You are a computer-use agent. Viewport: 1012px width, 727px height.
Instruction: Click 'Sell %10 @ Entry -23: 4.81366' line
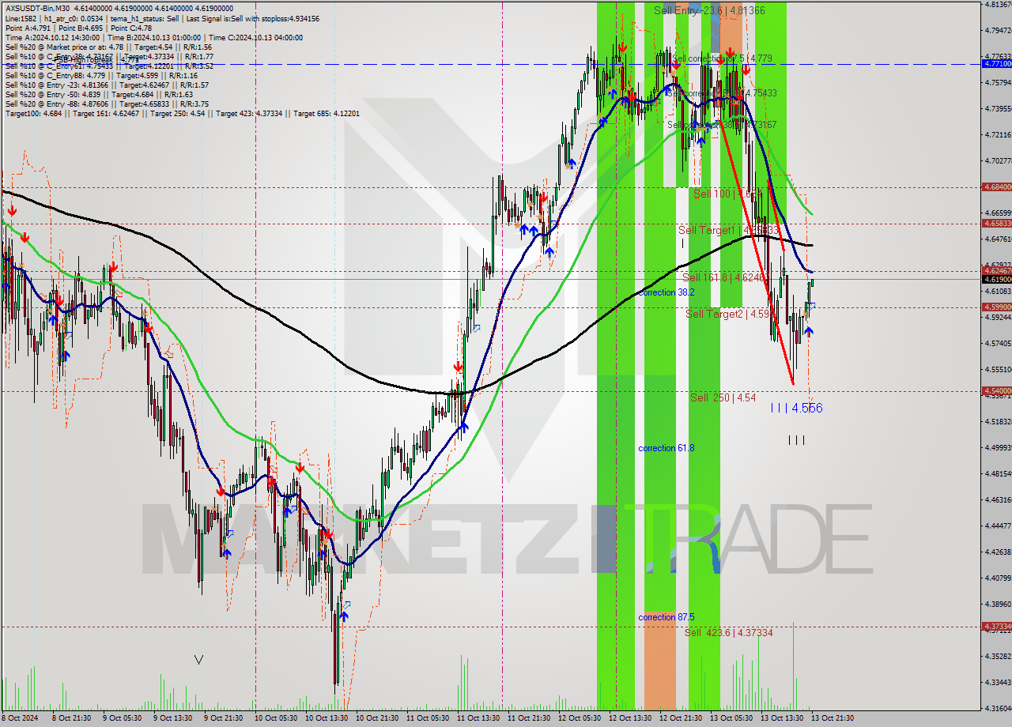pyautogui.click(x=60, y=85)
